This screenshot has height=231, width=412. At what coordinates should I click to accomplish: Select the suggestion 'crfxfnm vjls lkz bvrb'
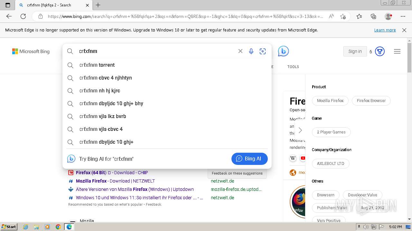click(167, 116)
